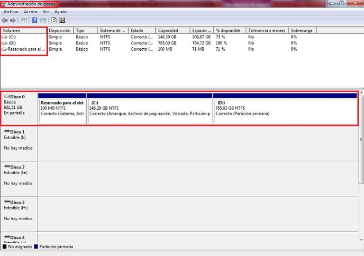Click the 71 MB free space cell
364x256 pixels.
click(x=198, y=49)
